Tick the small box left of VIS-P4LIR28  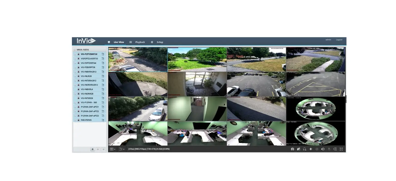(75, 76)
